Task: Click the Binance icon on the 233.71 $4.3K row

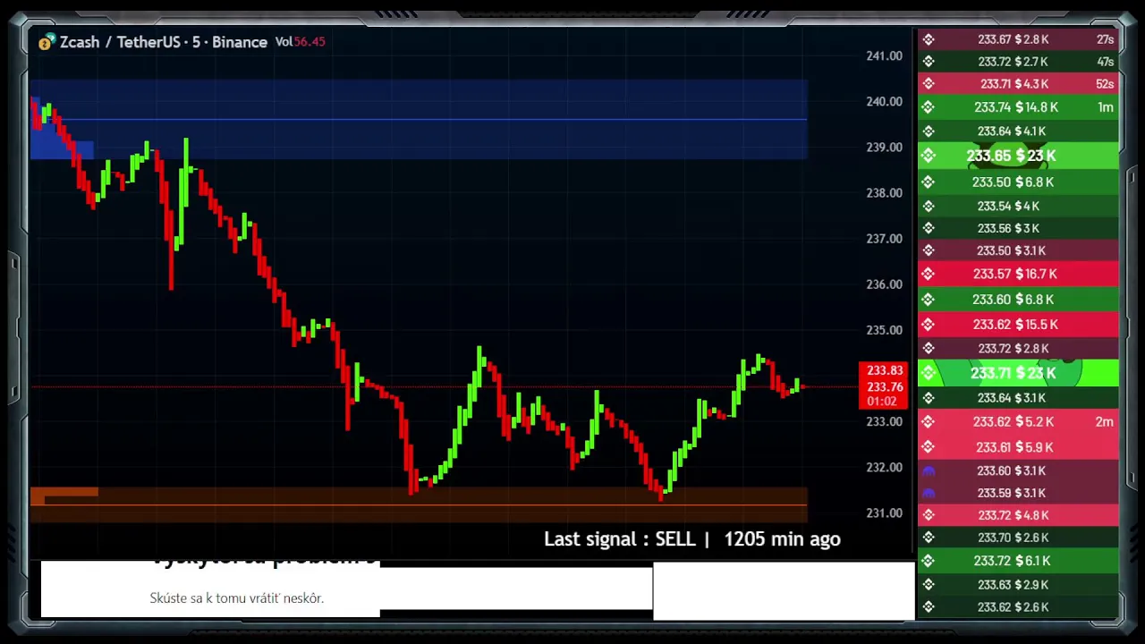Action: click(929, 84)
